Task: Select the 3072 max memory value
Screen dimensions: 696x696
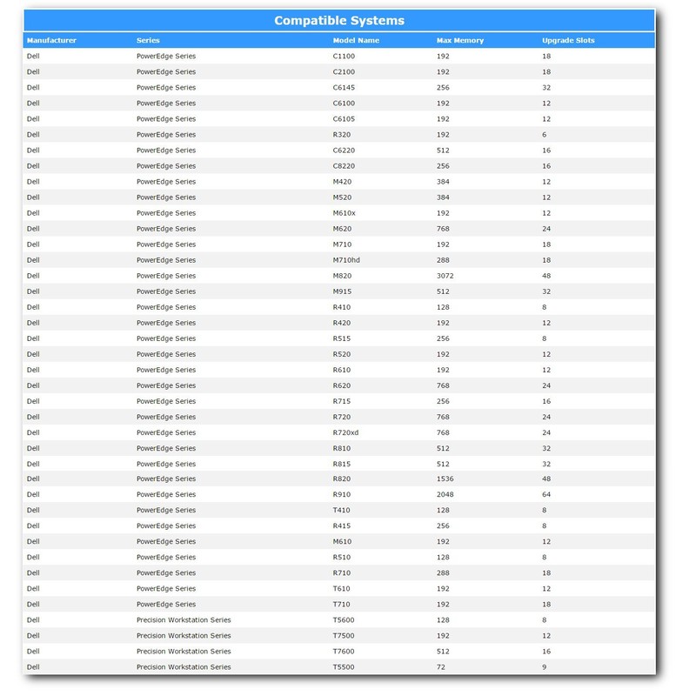Action: tap(445, 275)
